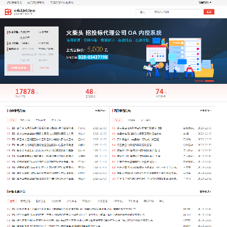Open row 10 in the left project list

click(57, 179)
